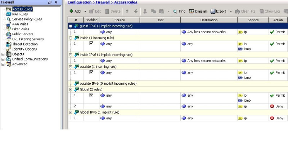
Task: Click the AAA Rules padlock icon
Action: pyautogui.click(x=9, y=24)
